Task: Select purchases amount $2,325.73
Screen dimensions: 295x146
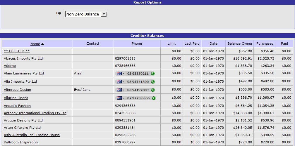Action: click(266, 58)
